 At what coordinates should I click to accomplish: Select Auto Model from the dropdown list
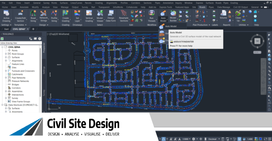[171, 26]
